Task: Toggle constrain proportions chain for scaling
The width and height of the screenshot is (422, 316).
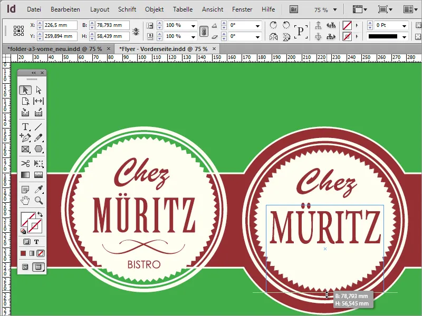Action: pyautogui.click(x=204, y=31)
